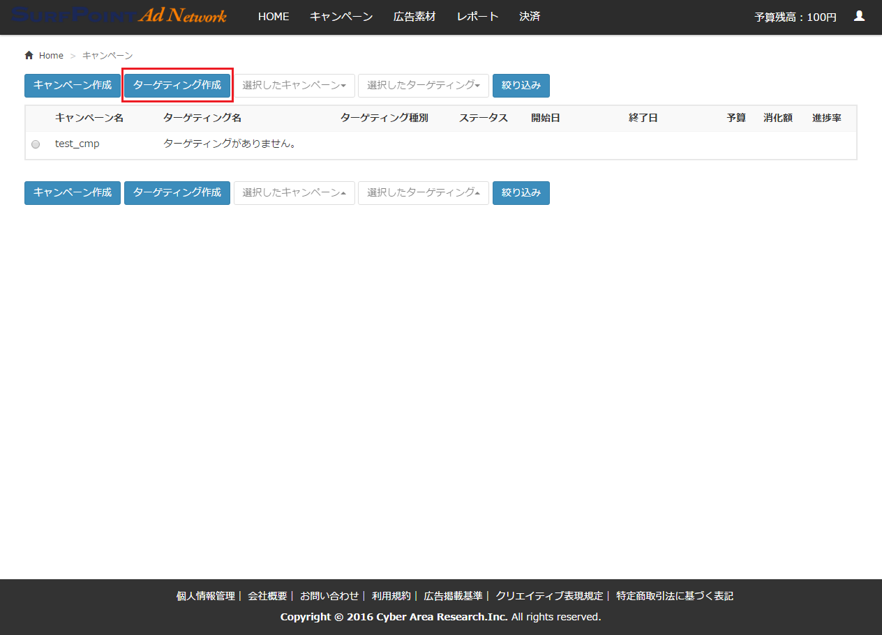Click the Home icon in breadcrumb

tap(29, 56)
